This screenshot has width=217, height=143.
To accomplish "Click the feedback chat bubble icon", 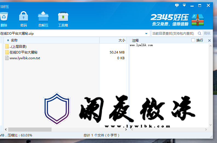I will 177,5.
